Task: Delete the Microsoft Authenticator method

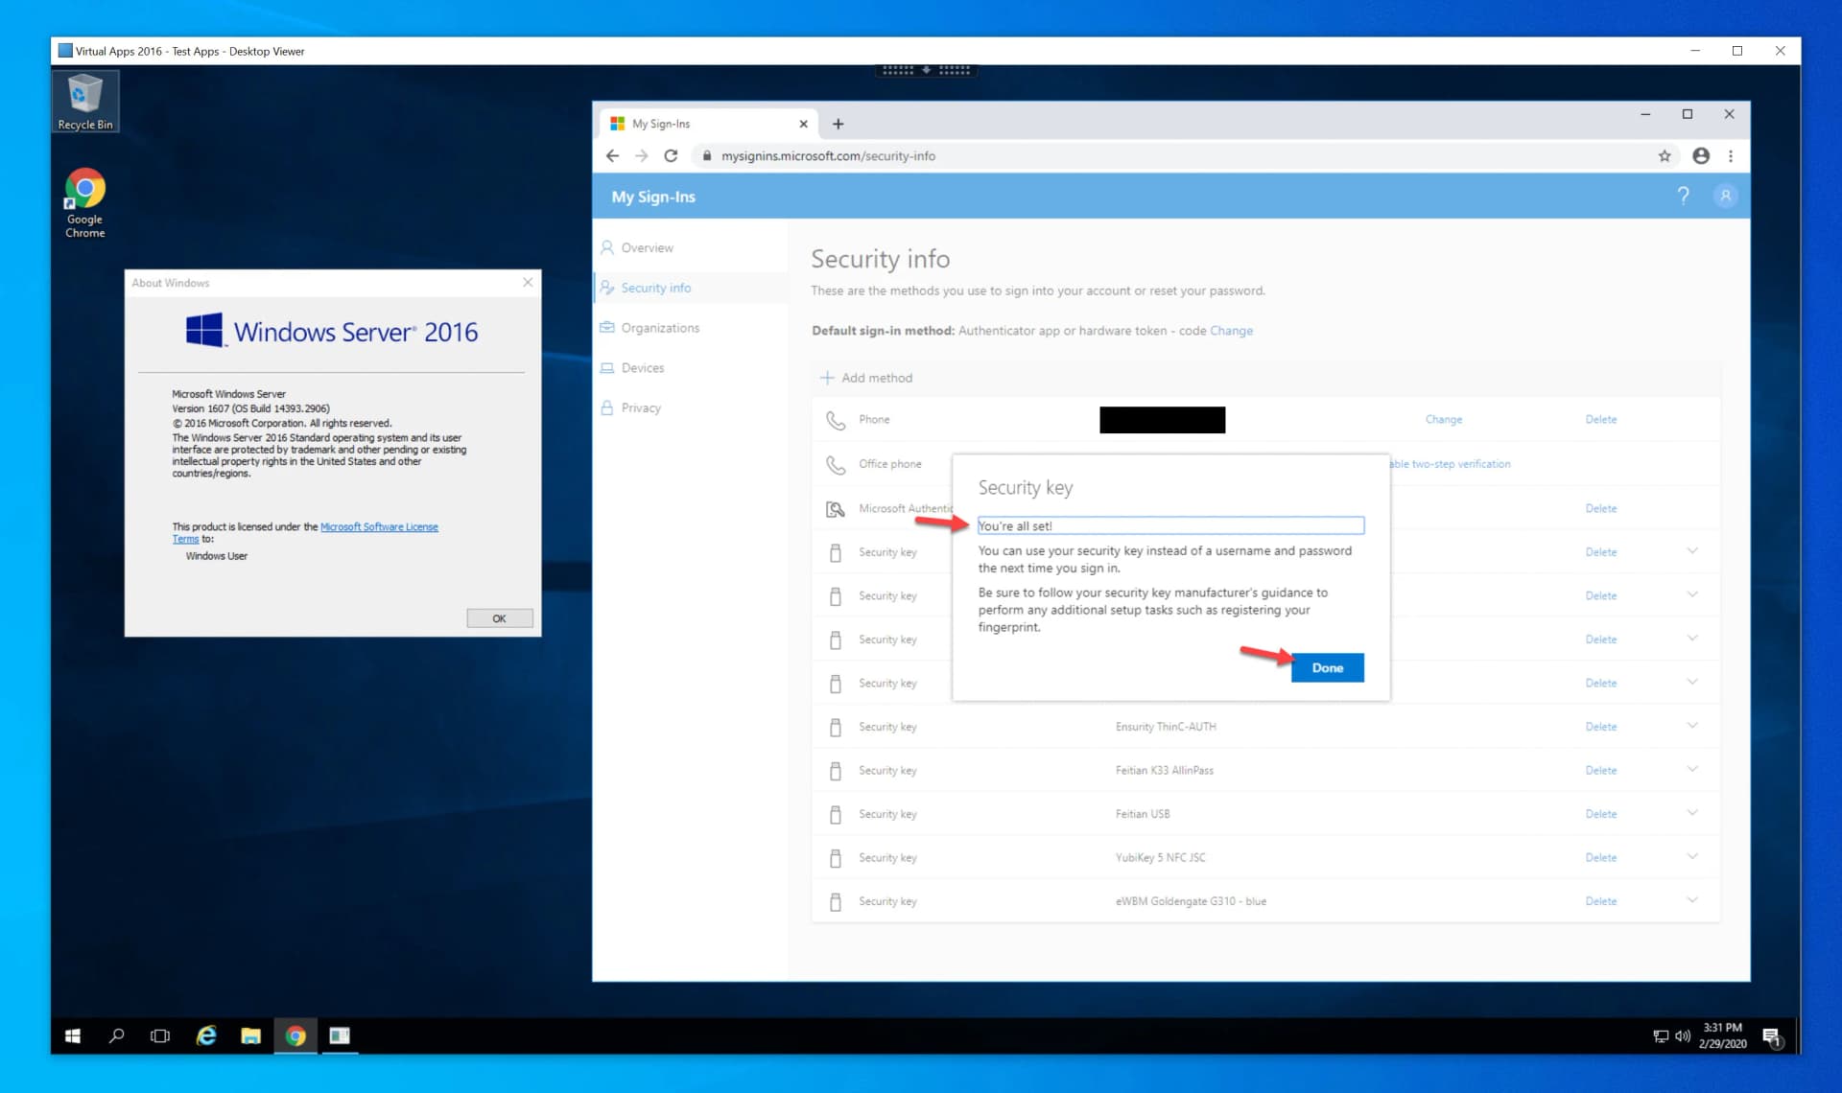Action: pyautogui.click(x=1601, y=508)
